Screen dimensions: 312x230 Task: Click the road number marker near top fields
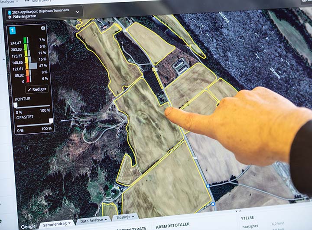[155, 69]
